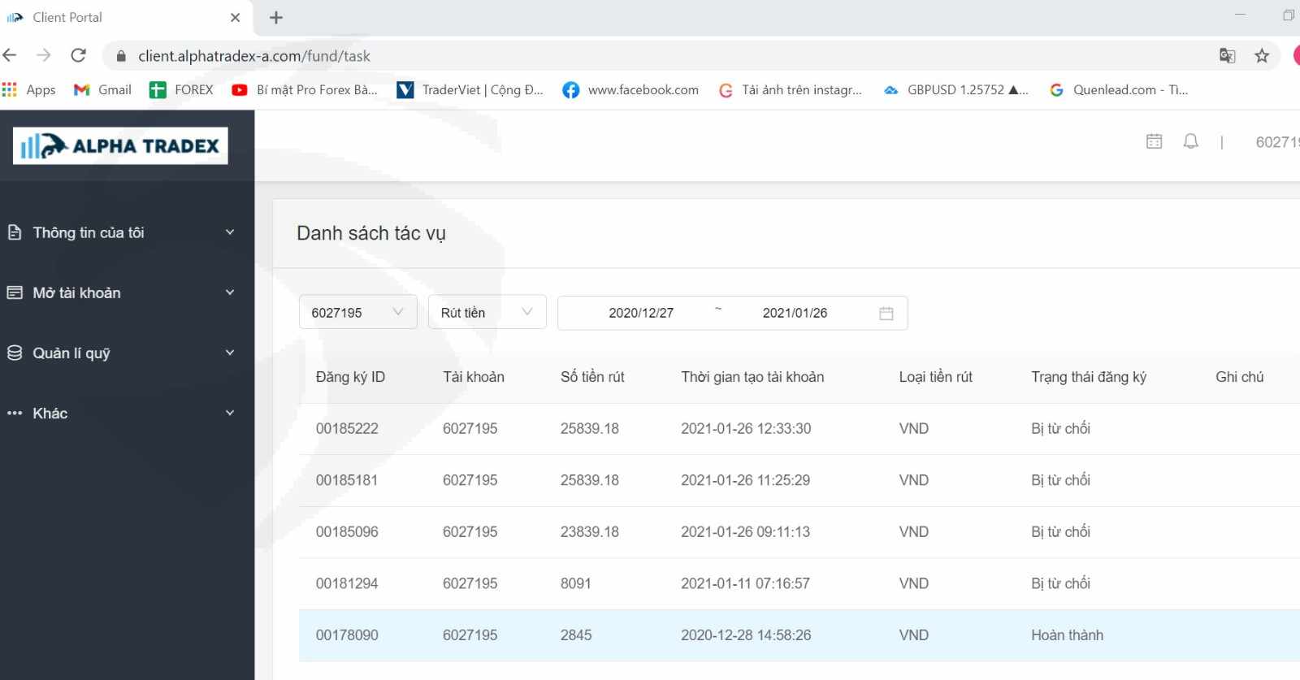Click date range calendar picker icon
Image resolution: width=1300 pixels, height=680 pixels.
[x=886, y=314]
